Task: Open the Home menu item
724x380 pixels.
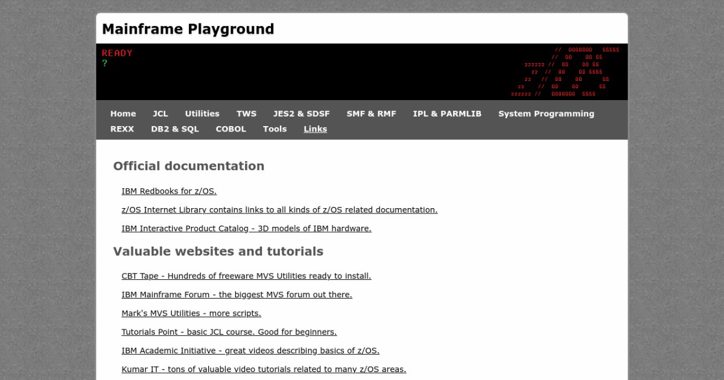Action: coord(123,113)
